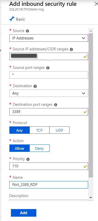Open the Source dropdown showing IP Addresses
Screen dimensions: 98x221
click(49, 38)
